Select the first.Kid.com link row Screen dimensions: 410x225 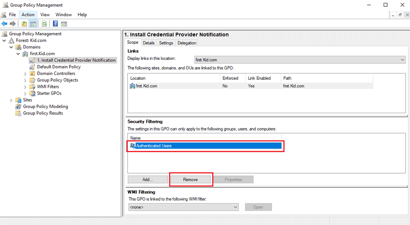click(x=250, y=86)
